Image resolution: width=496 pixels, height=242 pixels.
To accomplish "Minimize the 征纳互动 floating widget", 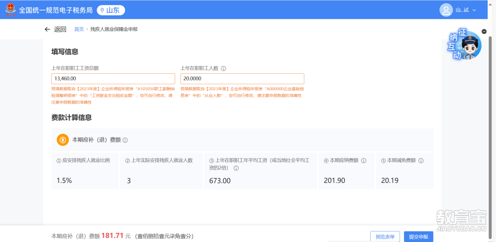I will click(x=484, y=31).
